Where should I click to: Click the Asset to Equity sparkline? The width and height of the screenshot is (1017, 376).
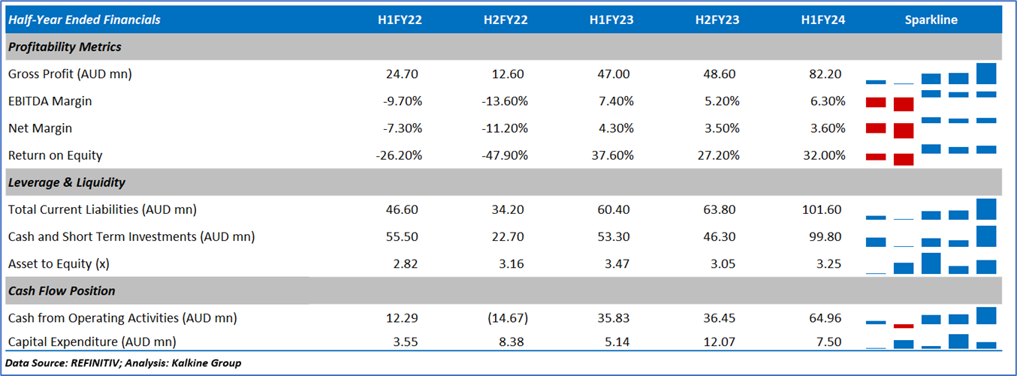[x=931, y=263]
